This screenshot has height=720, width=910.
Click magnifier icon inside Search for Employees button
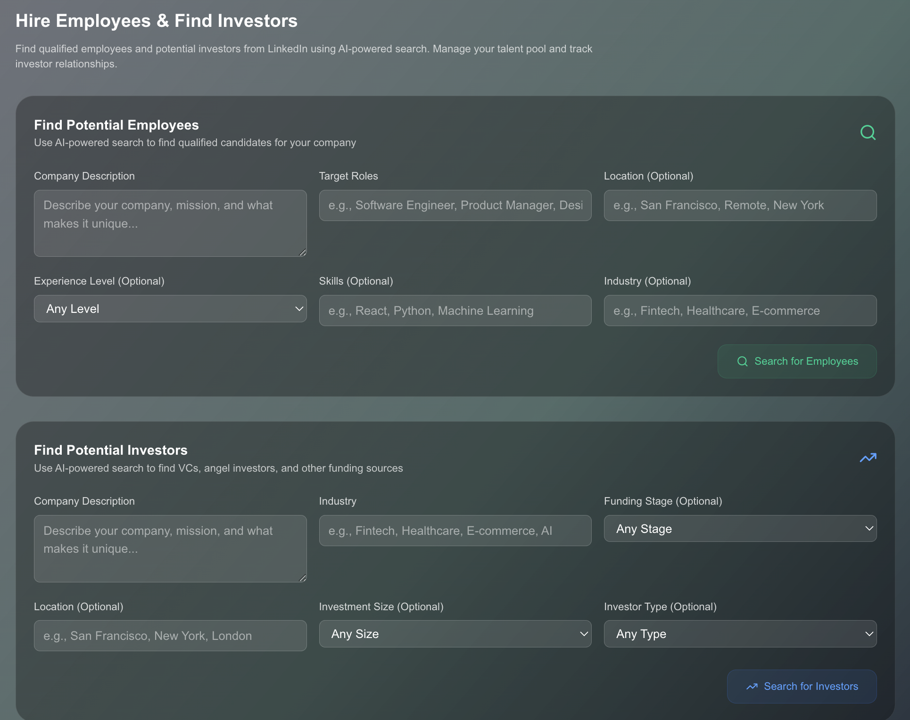coord(742,361)
